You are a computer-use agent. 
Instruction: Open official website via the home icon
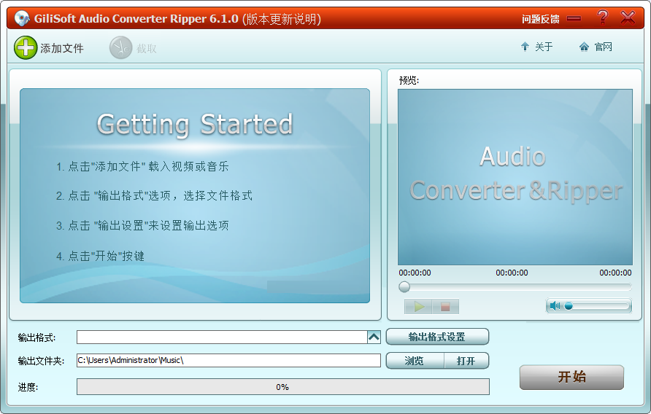click(584, 47)
